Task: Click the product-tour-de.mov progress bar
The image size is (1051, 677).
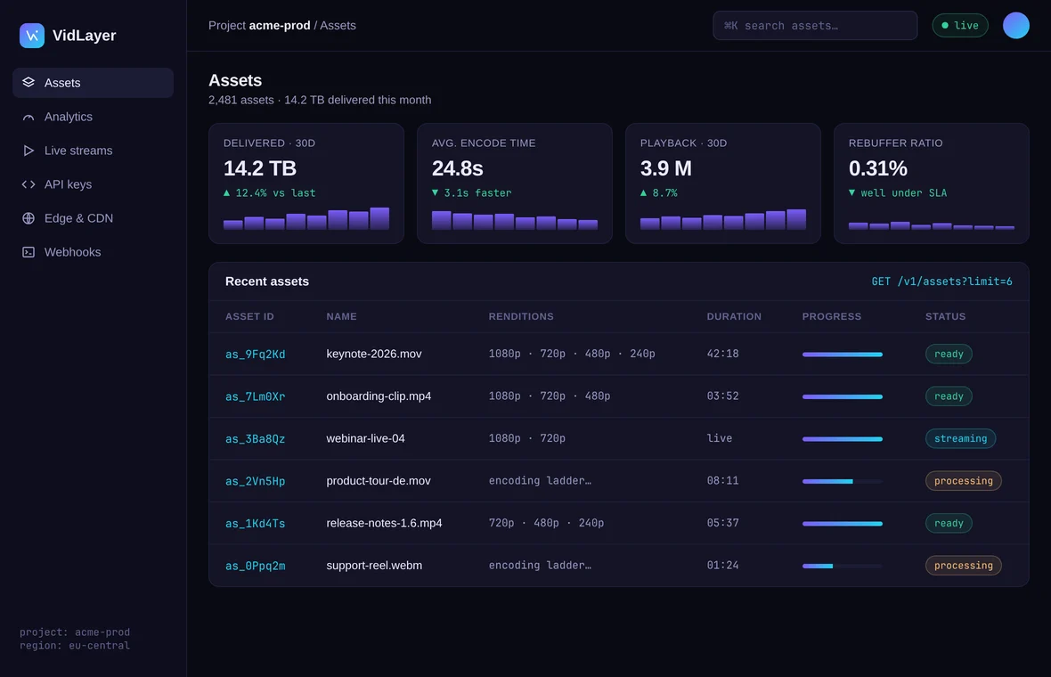Action: [843, 481]
